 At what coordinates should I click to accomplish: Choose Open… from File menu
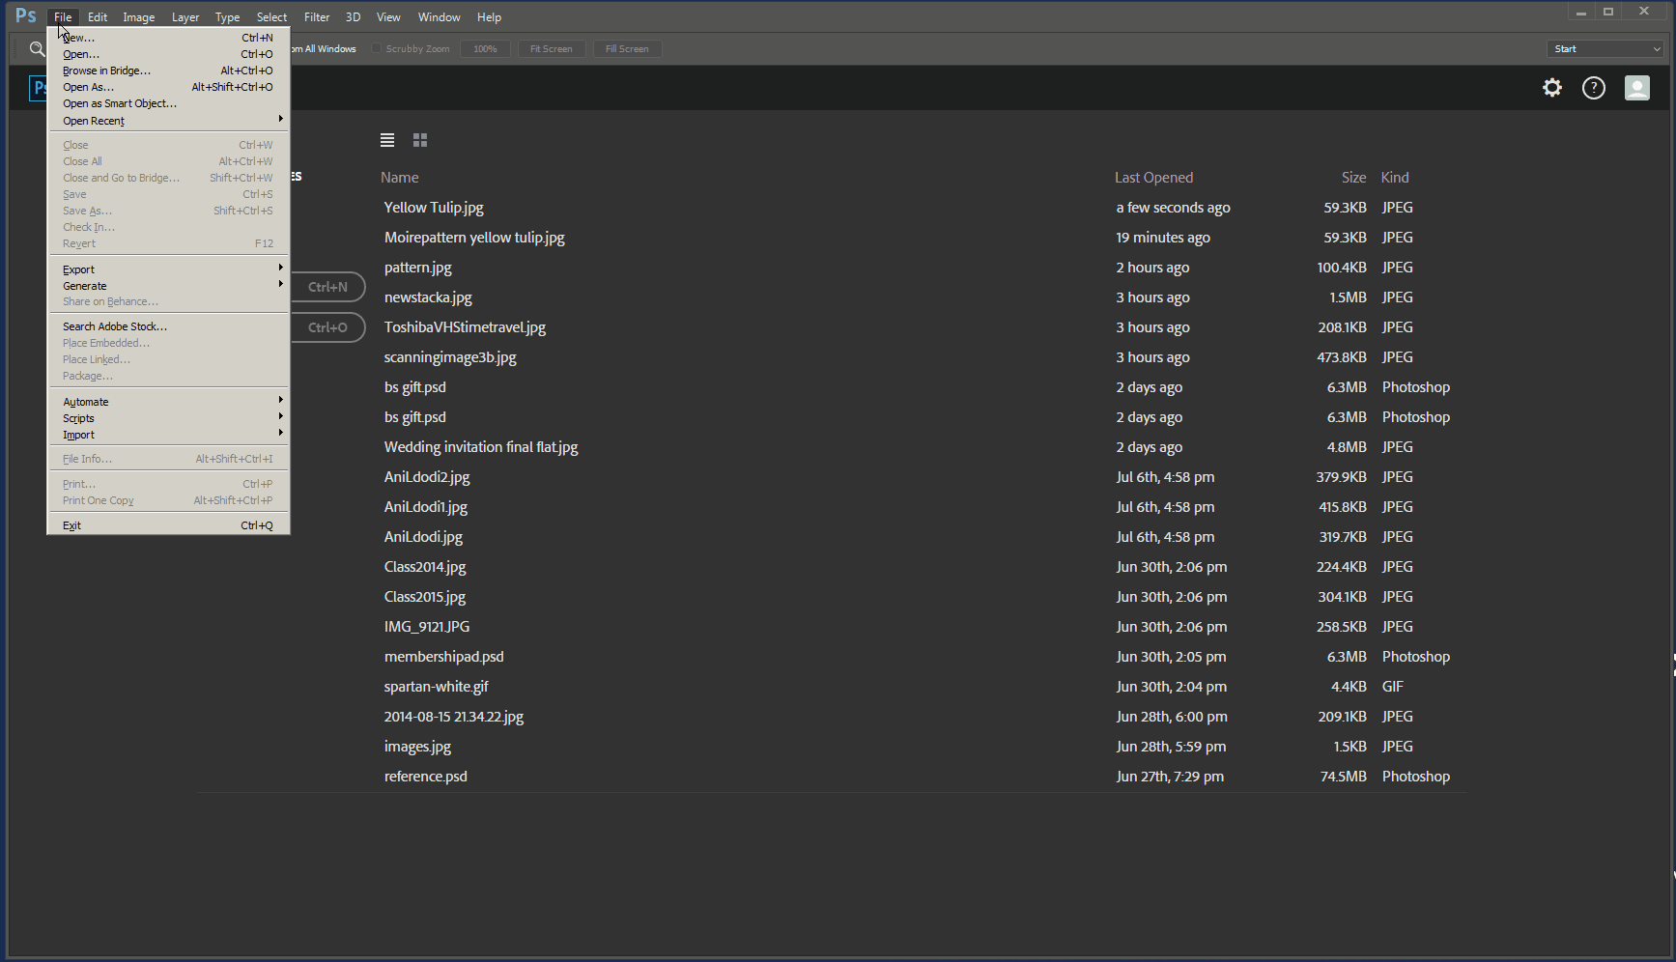click(168, 54)
